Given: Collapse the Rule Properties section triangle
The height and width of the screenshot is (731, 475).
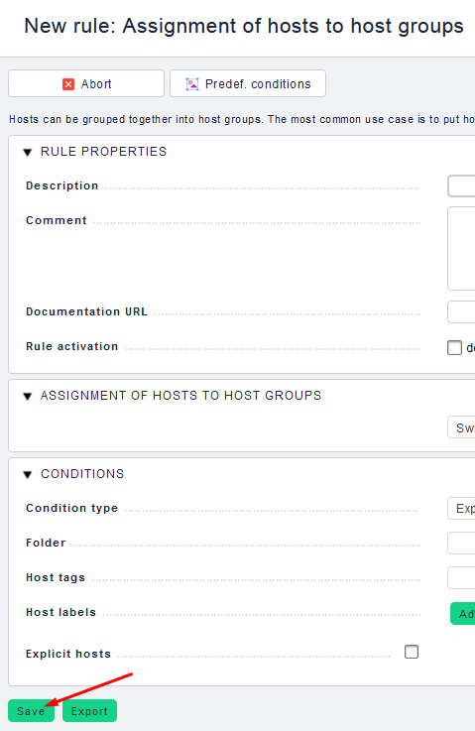Looking at the screenshot, I should [x=28, y=153].
